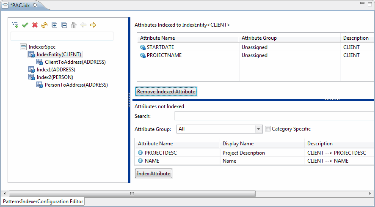This screenshot has height=207, width=375.
Task: Maximize the editor pane
Action: point(370,4)
